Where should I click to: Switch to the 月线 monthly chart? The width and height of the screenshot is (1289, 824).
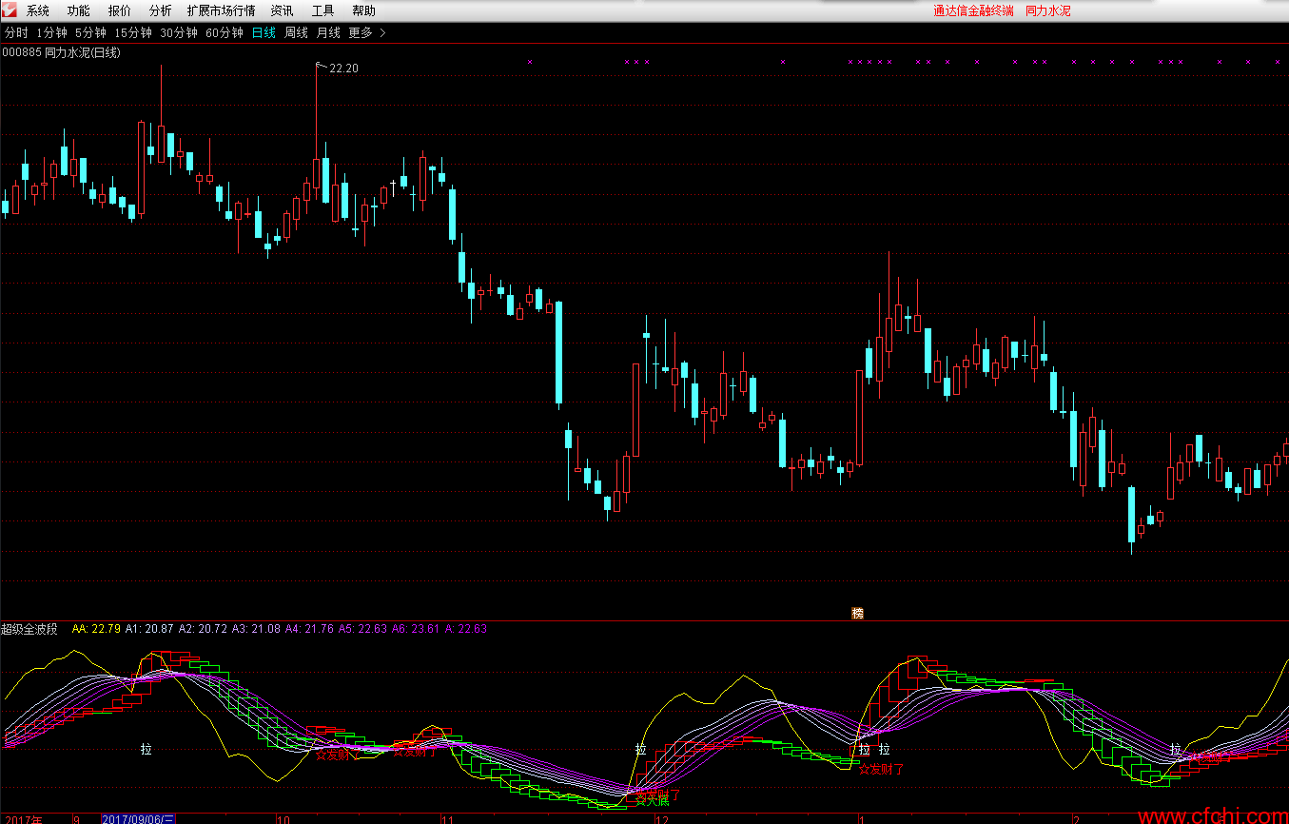pos(328,32)
